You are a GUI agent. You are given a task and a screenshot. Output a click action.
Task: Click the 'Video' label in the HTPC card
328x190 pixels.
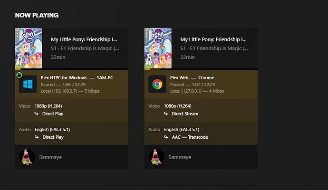pos(25,106)
